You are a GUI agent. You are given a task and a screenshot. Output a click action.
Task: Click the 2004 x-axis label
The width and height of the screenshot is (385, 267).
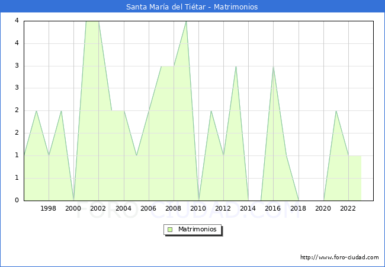pyautogui.click(x=124, y=208)
